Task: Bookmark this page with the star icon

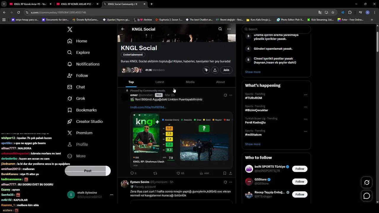Action: [333, 12]
